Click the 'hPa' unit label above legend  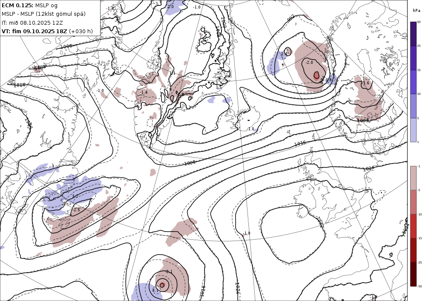click(417, 11)
